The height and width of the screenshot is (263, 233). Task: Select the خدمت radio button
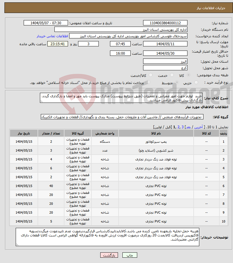click(172, 75)
